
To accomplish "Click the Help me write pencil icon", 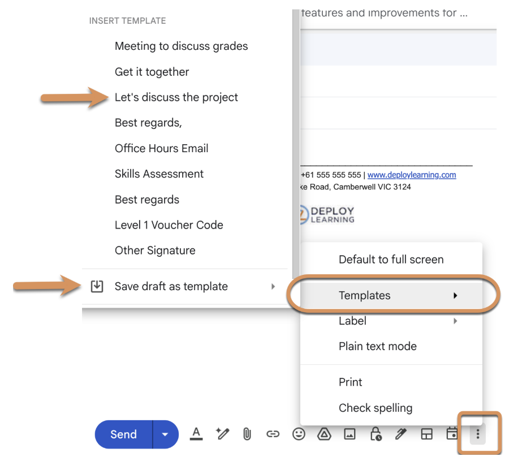I will click(x=222, y=434).
